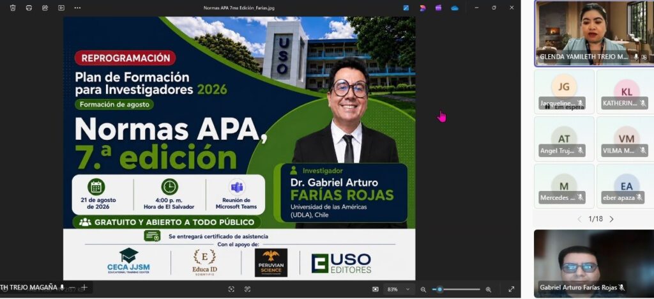654x299 pixels.
Task: Select the Angel Truj participant tile
Action: 564,139
